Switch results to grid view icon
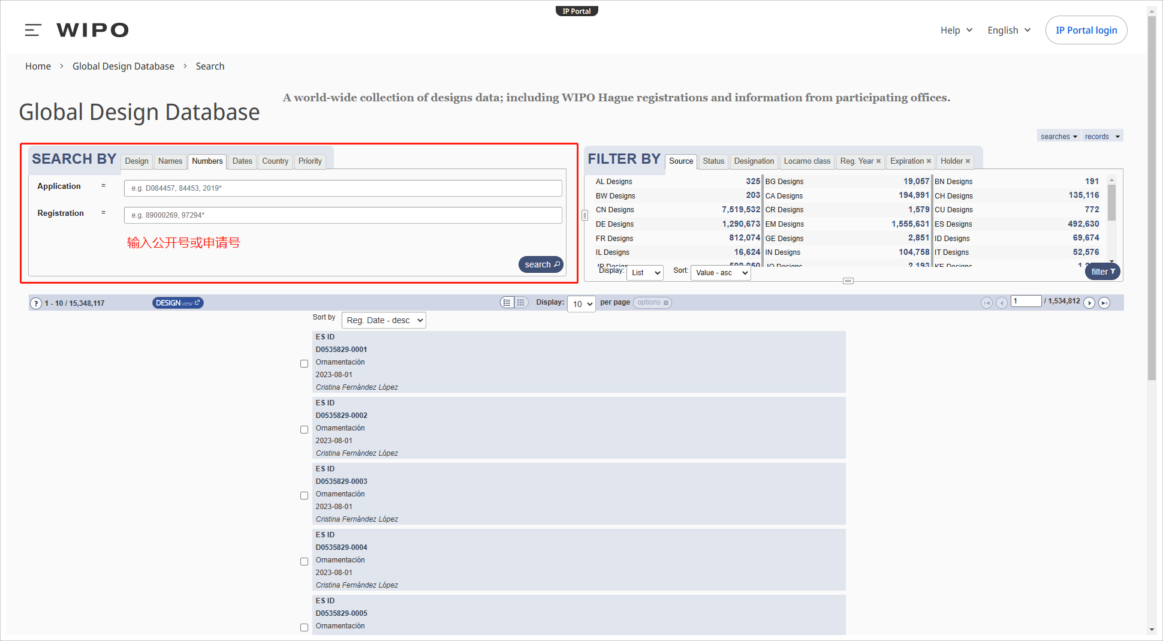This screenshot has width=1163, height=641. [x=521, y=303]
